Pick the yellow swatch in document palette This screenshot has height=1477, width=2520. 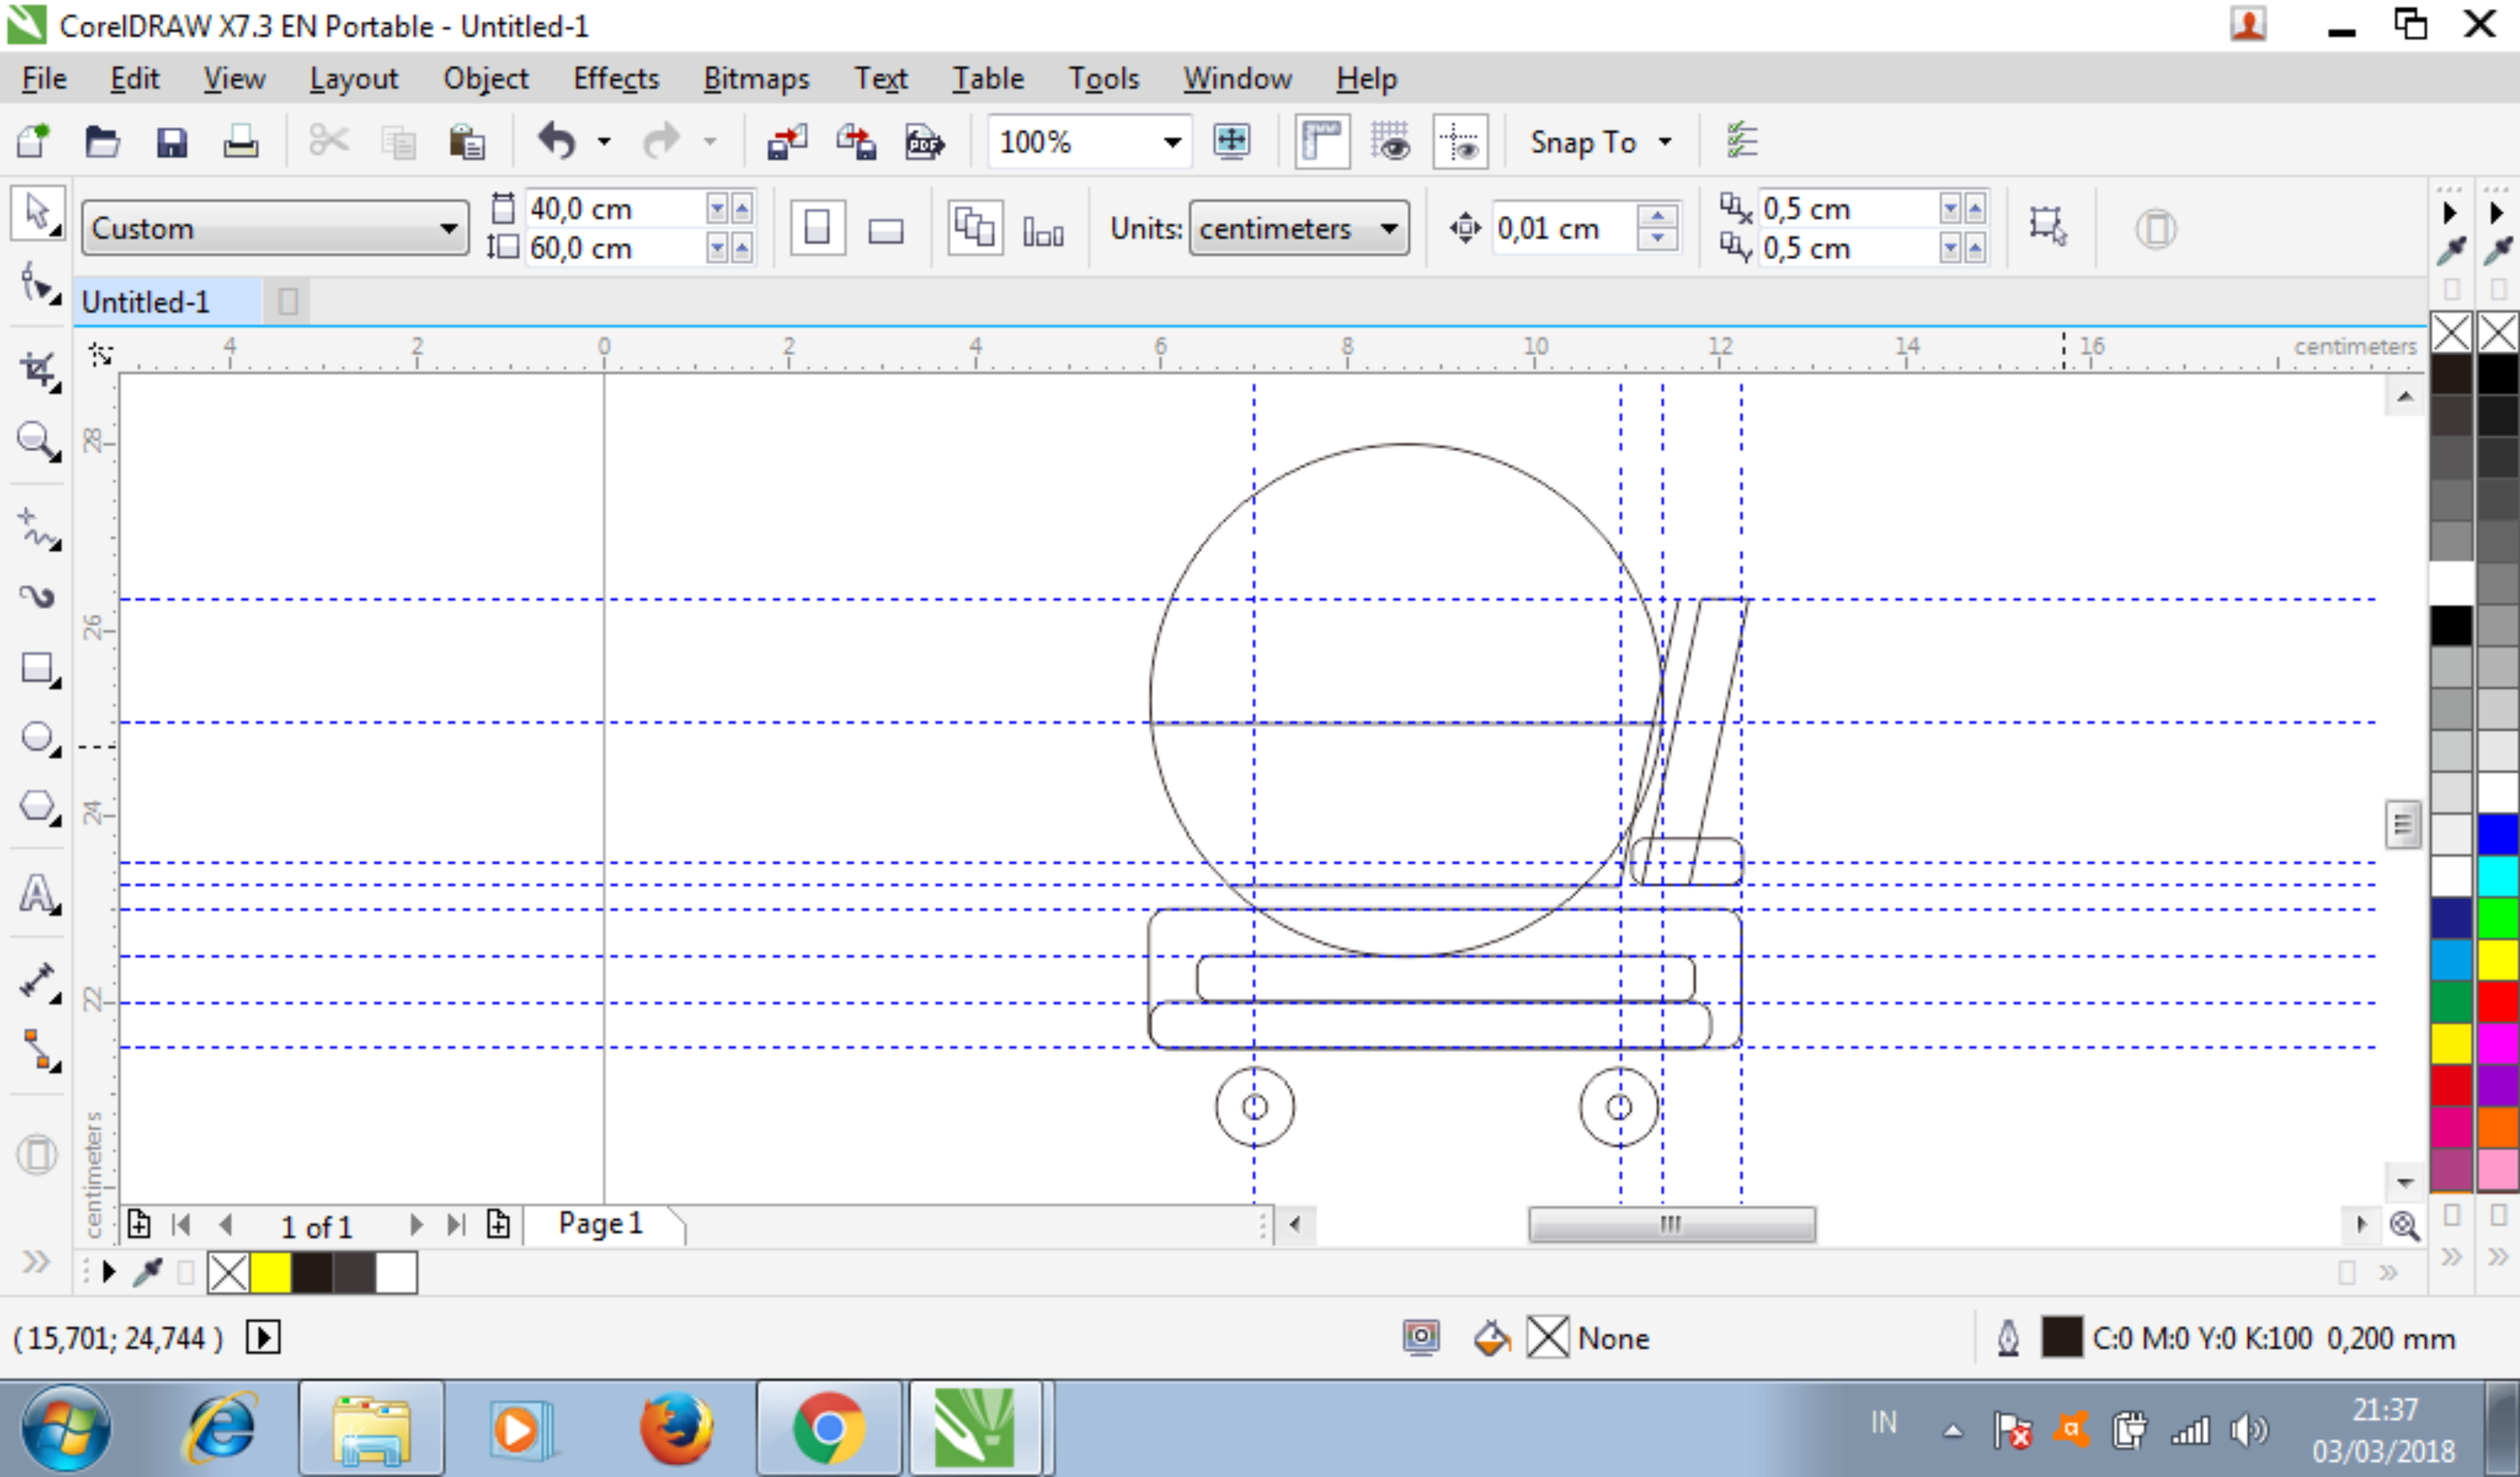pos(270,1273)
